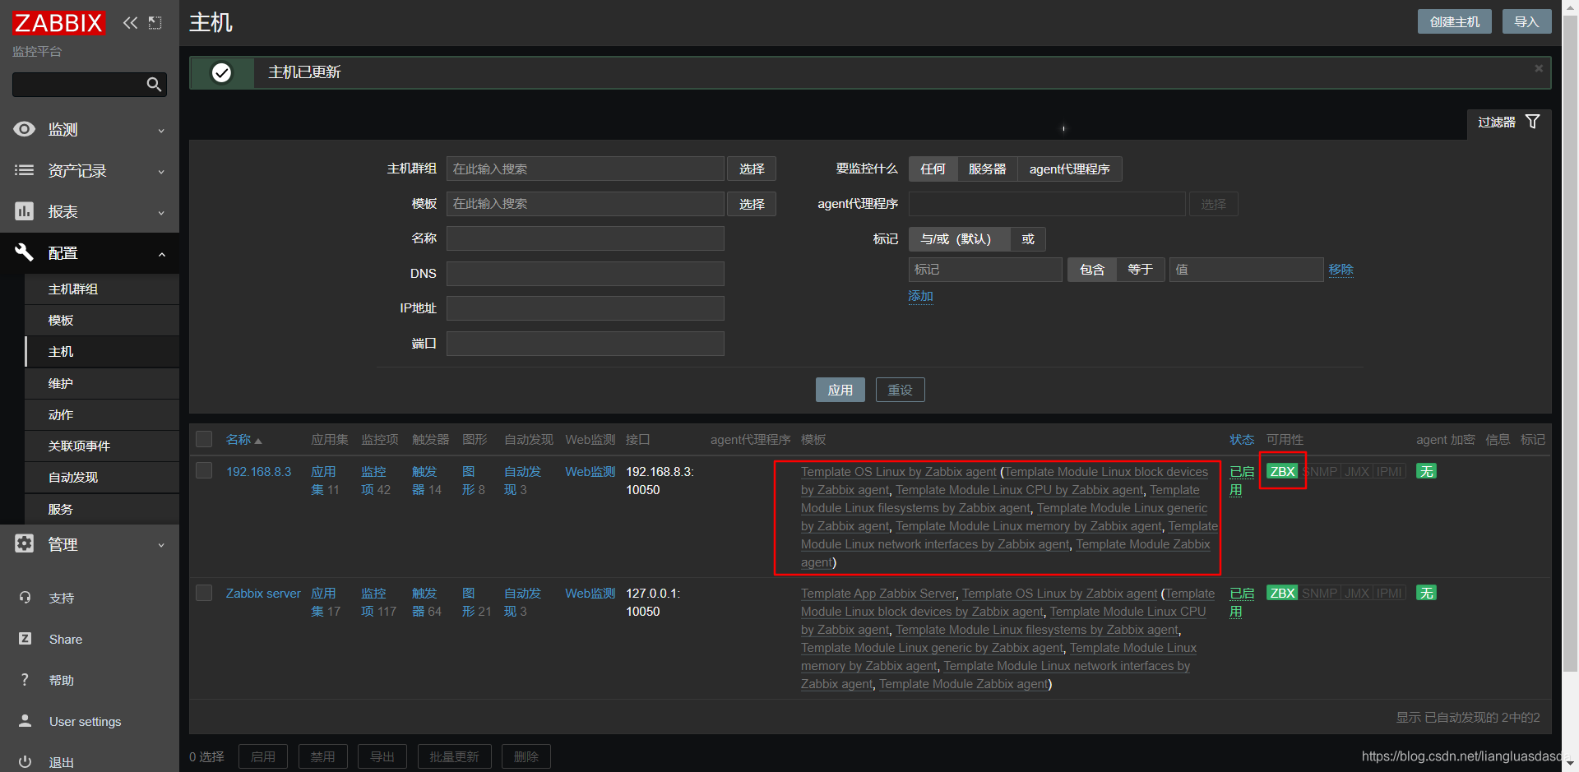This screenshot has width=1579, height=772.
Task: Click ZBX availability badge for Zabbix server
Action: (x=1282, y=593)
